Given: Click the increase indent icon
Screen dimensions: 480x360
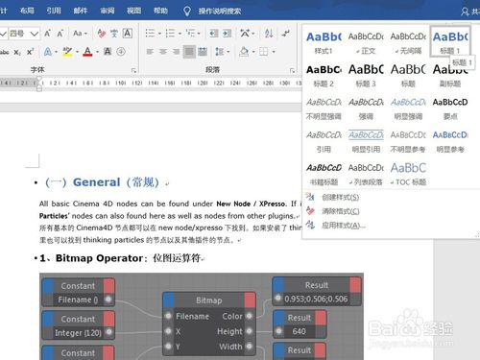Looking at the screenshot, I should click(227, 33).
